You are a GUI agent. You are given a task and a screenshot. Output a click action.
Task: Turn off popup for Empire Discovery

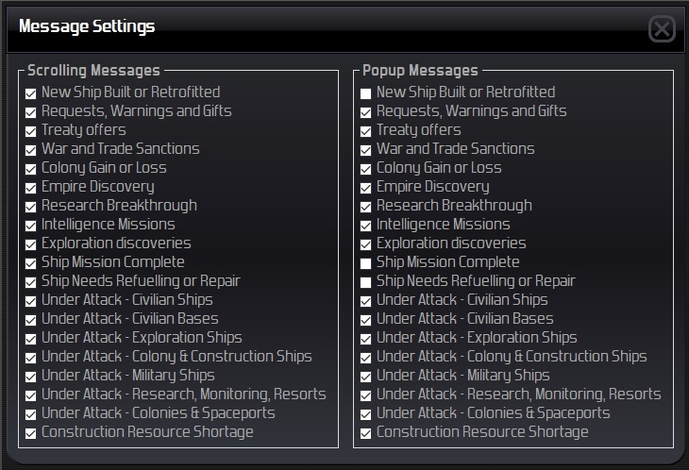(x=366, y=188)
